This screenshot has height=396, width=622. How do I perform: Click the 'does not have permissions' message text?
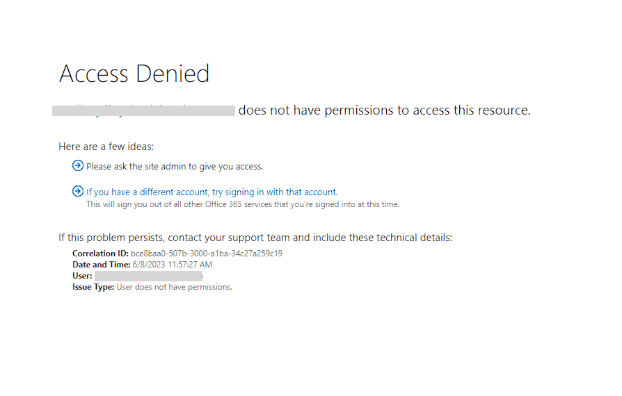pos(384,110)
